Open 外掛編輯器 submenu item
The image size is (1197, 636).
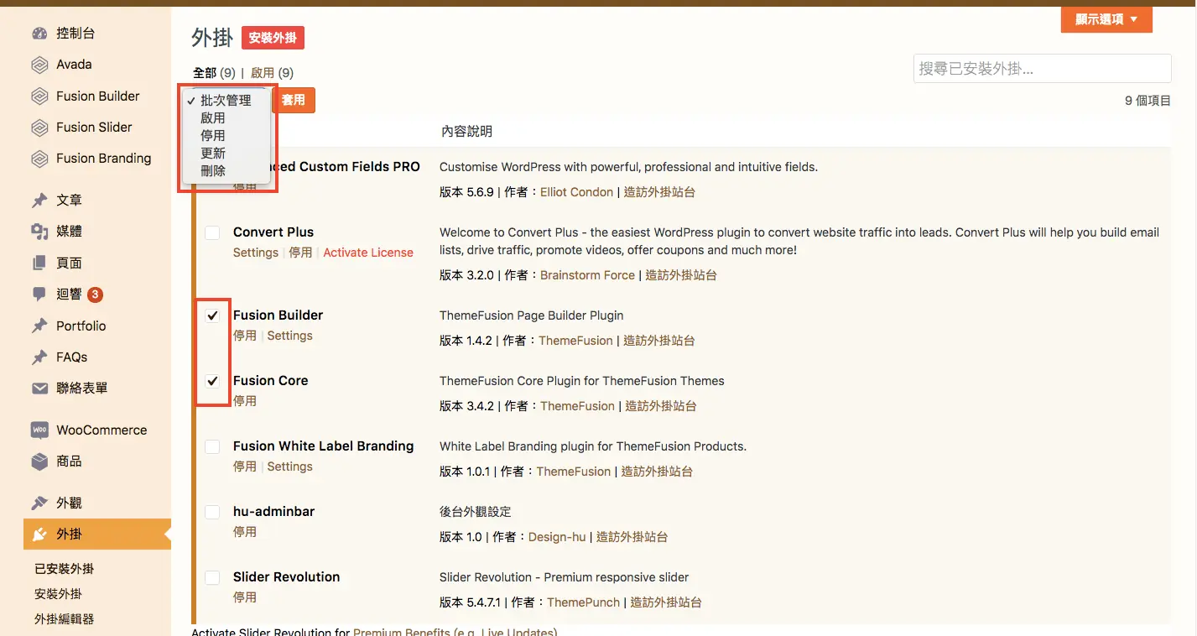click(64, 619)
